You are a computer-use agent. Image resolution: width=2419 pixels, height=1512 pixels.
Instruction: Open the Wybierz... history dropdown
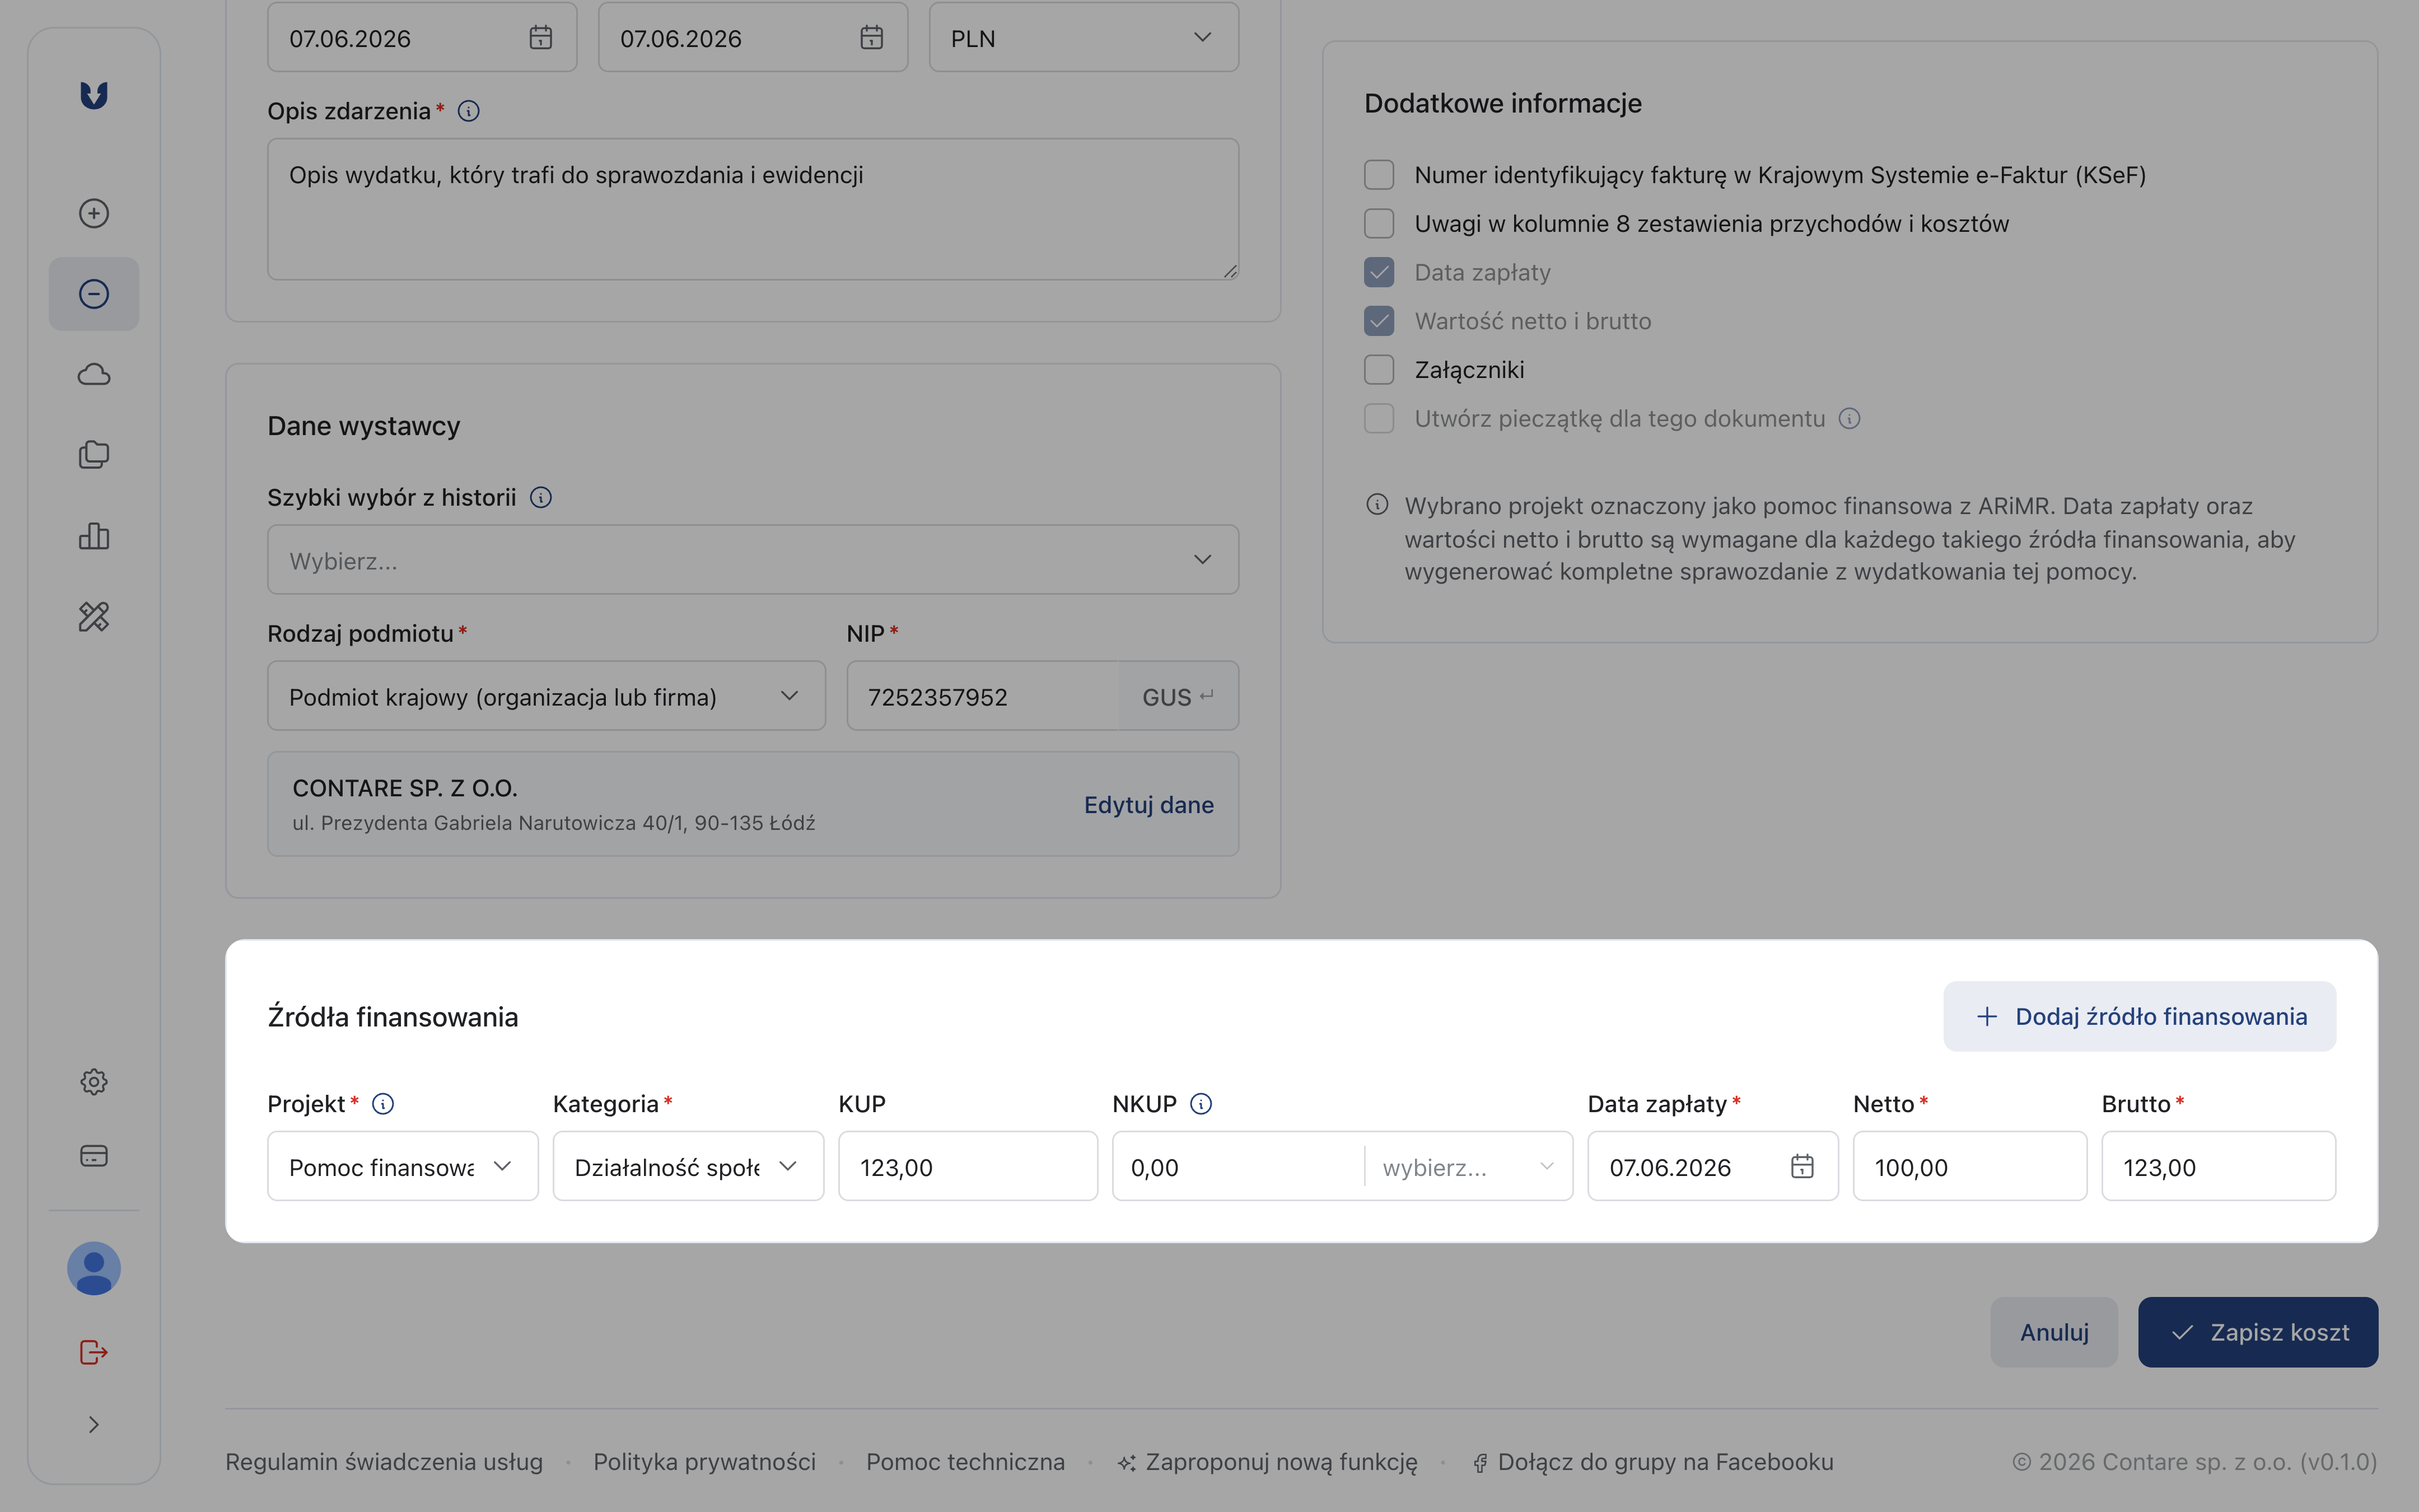tap(753, 560)
